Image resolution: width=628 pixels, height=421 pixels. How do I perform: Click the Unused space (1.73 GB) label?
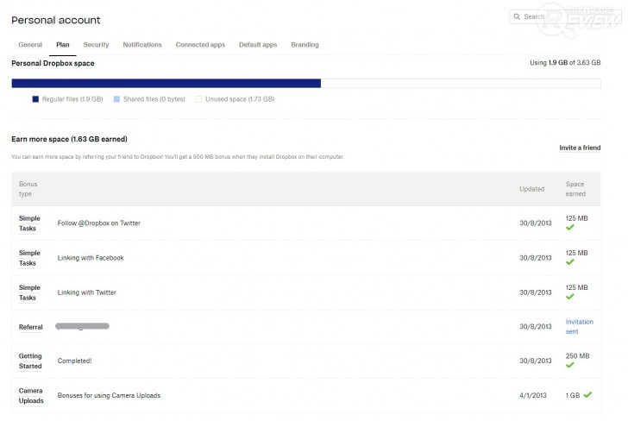(240, 99)
